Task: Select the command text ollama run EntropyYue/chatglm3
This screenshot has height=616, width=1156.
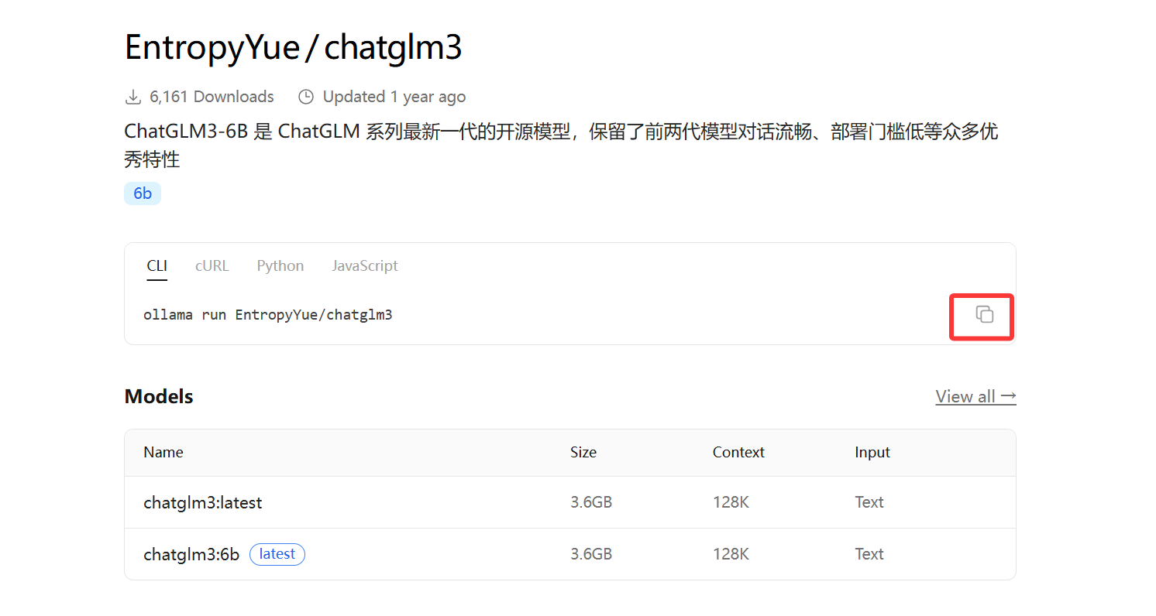Action: [x=268, y=315]
